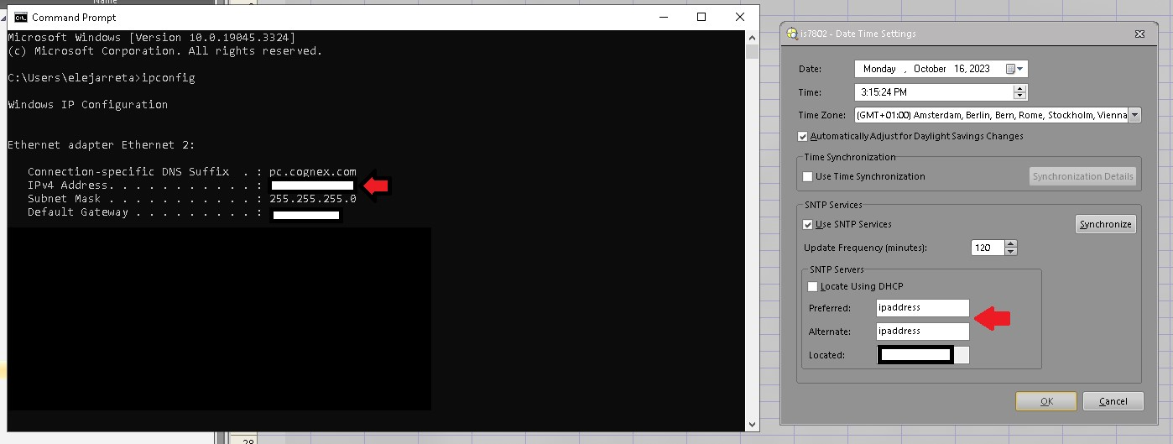Click the Command Prompt title bar icon
The height and width of the screenshot is (444, 1173).
point(20,17)
